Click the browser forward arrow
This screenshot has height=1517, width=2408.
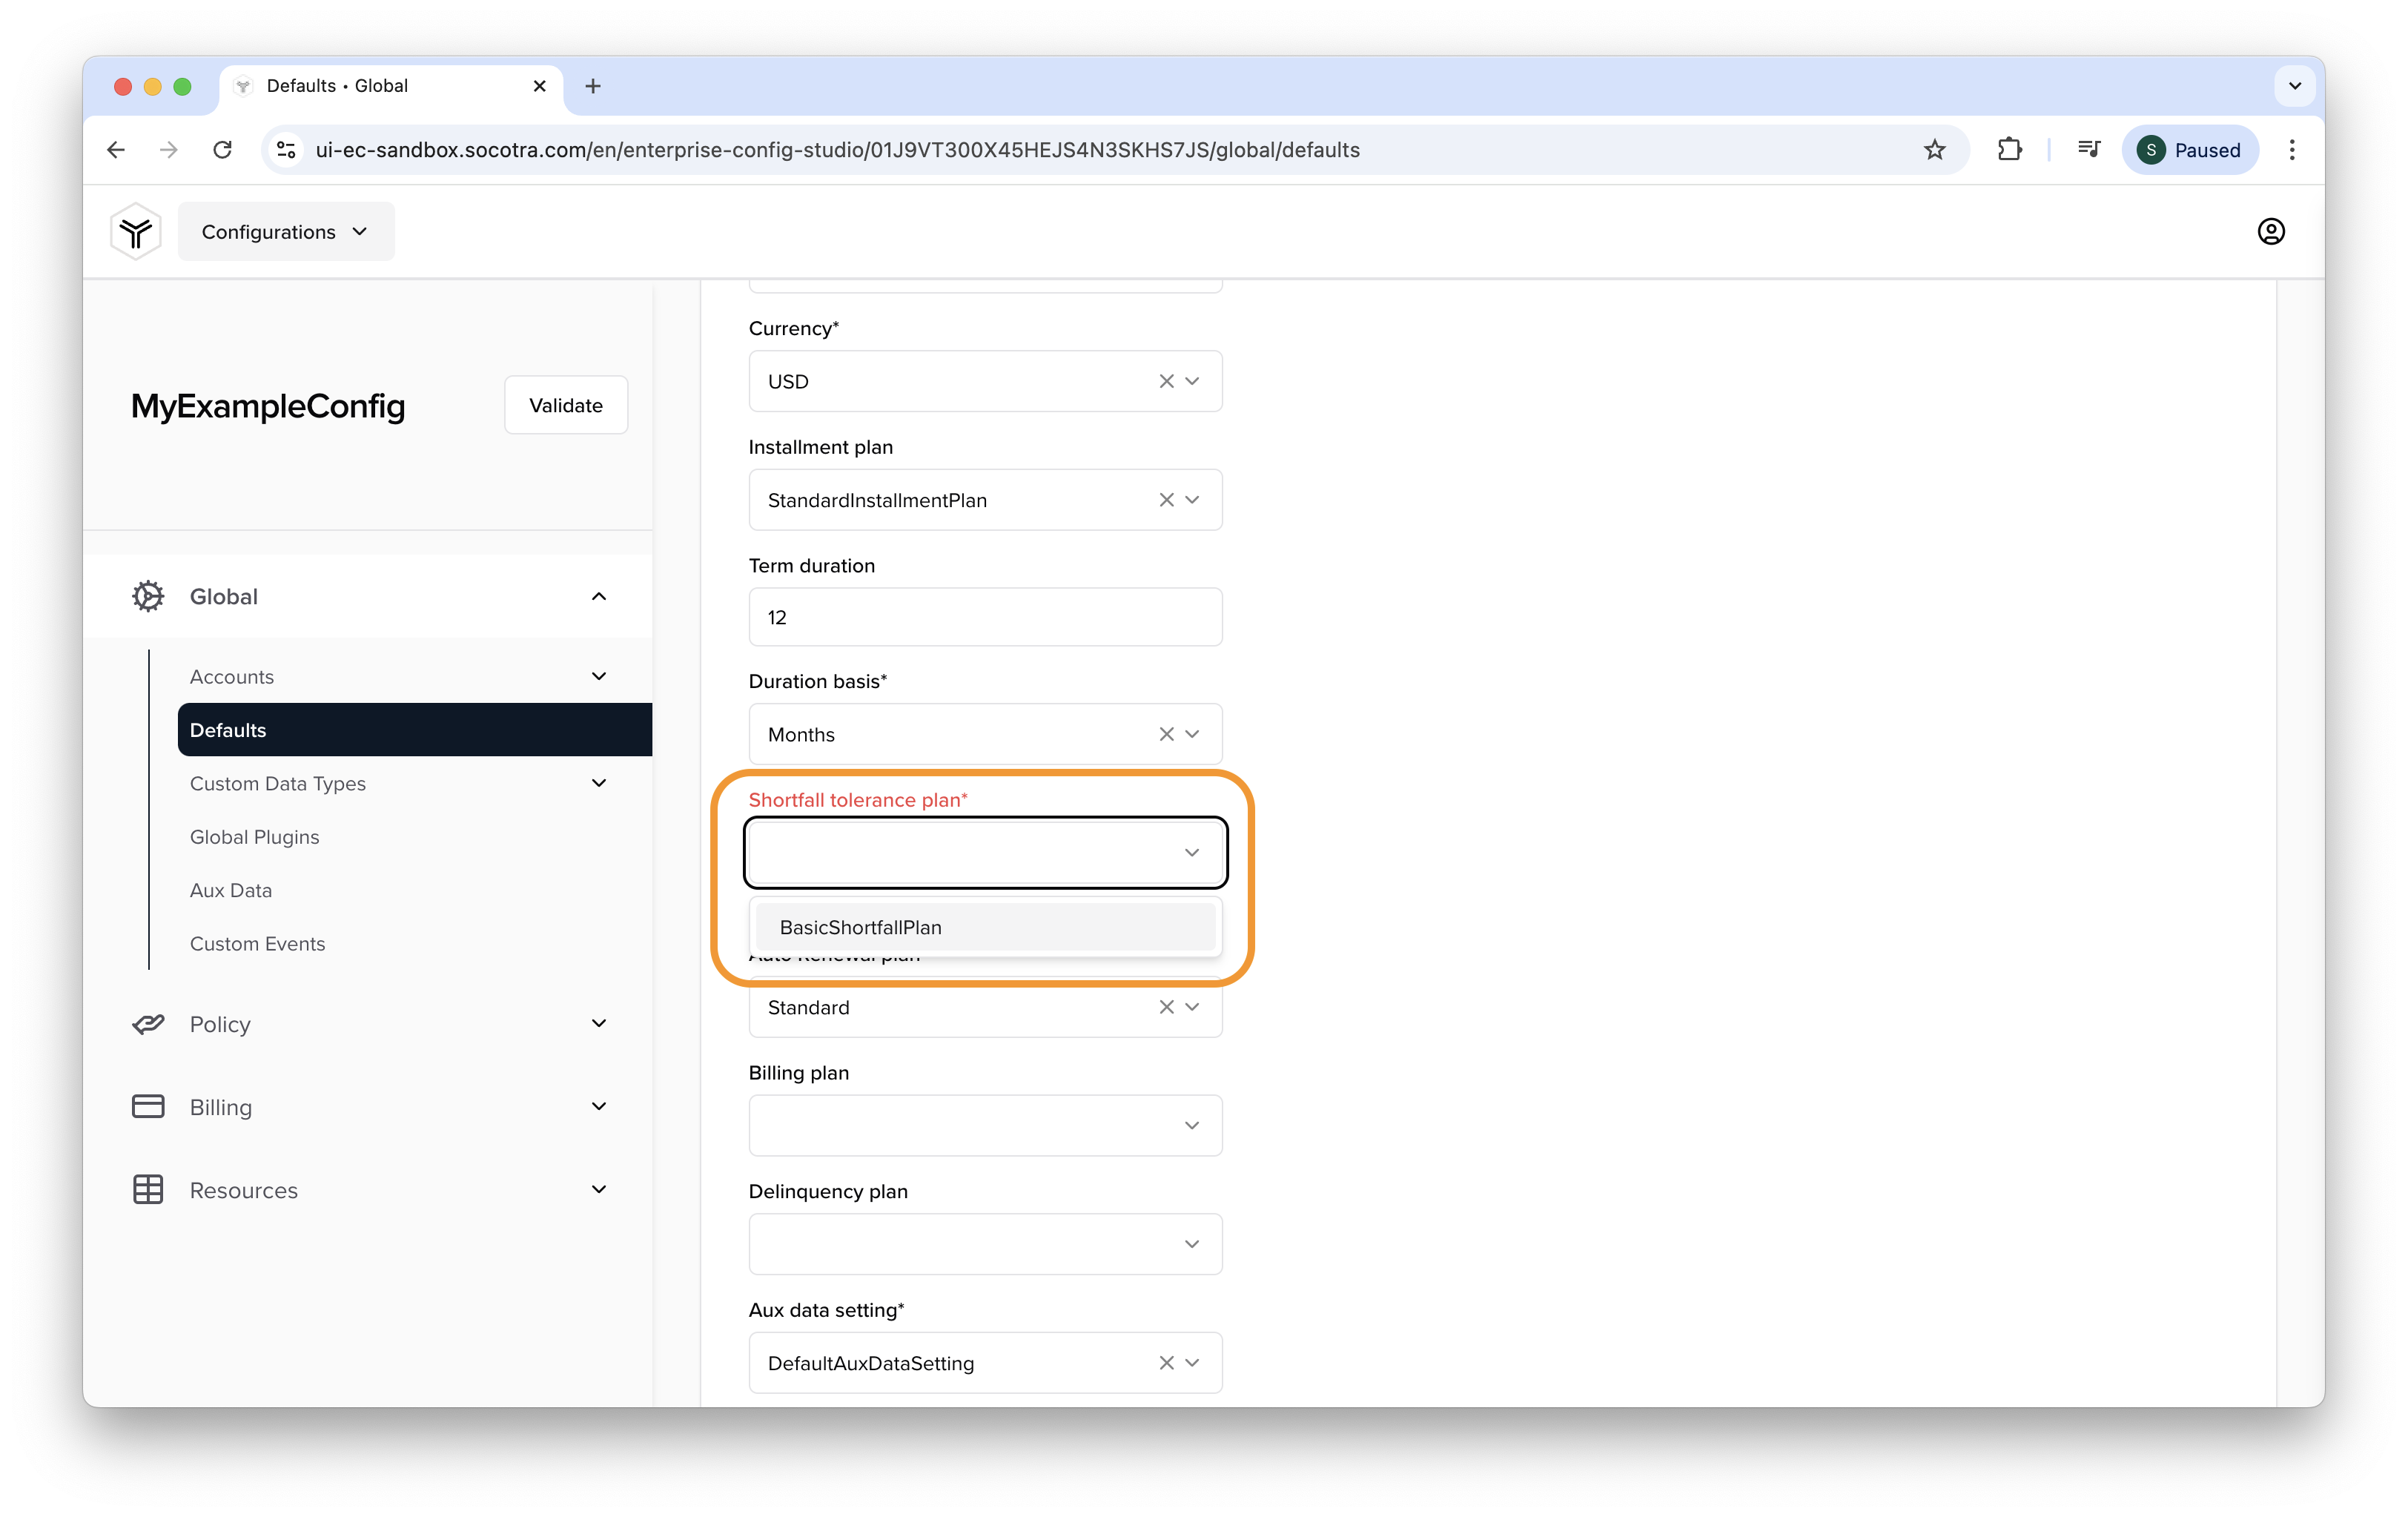tap(169, 150)
